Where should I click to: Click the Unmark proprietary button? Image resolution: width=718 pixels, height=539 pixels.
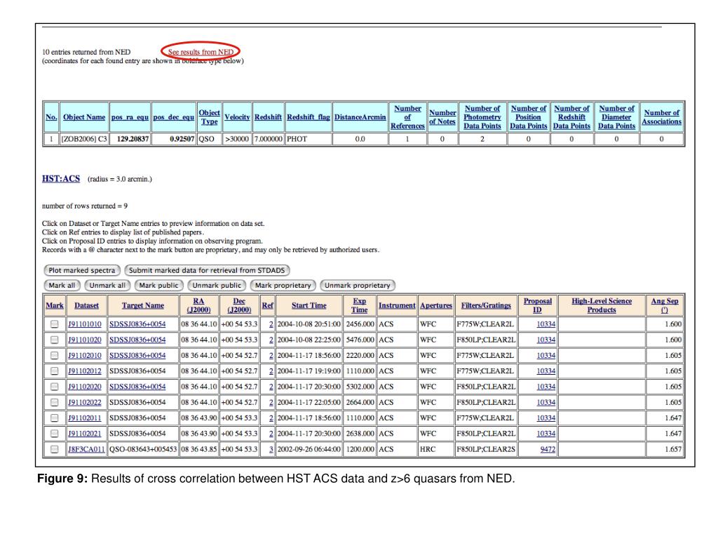[358, 285]
